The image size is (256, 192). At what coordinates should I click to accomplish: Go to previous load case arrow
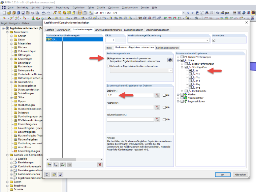point(188,13)
